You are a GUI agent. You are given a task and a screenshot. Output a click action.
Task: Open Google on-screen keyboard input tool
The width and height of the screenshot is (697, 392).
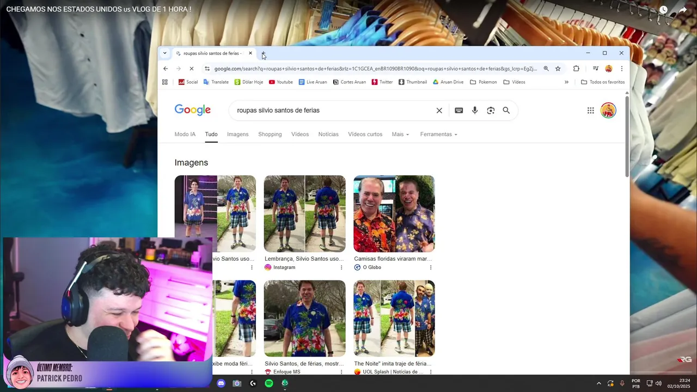click(459, 111)
